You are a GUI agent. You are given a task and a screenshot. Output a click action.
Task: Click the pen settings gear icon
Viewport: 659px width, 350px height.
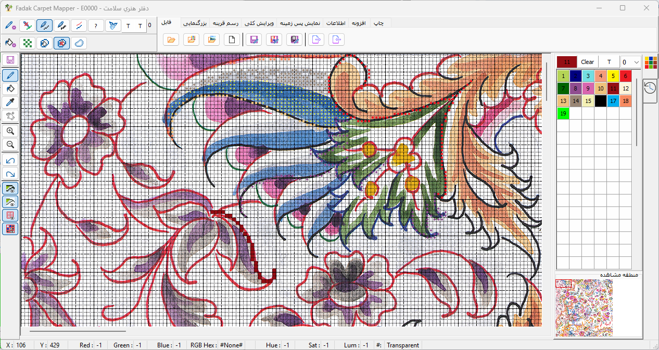point(10,25)
